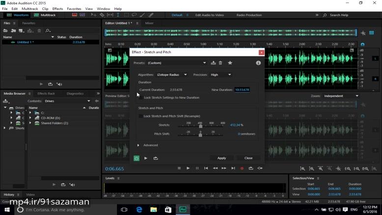Screen dimensions: 382x215
Task: Open Microsoft Edge from taskbar
Action: 139,210
